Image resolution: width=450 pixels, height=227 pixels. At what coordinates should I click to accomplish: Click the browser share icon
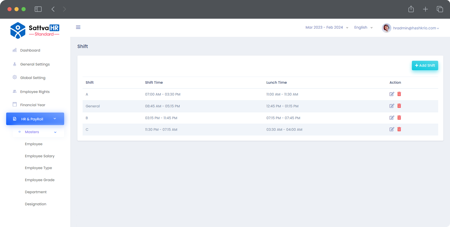[411, 9]
